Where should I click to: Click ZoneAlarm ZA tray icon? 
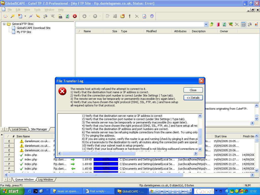[241, 191]
